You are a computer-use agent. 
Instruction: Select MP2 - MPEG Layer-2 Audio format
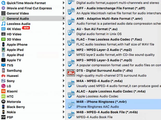click(113, 52)
